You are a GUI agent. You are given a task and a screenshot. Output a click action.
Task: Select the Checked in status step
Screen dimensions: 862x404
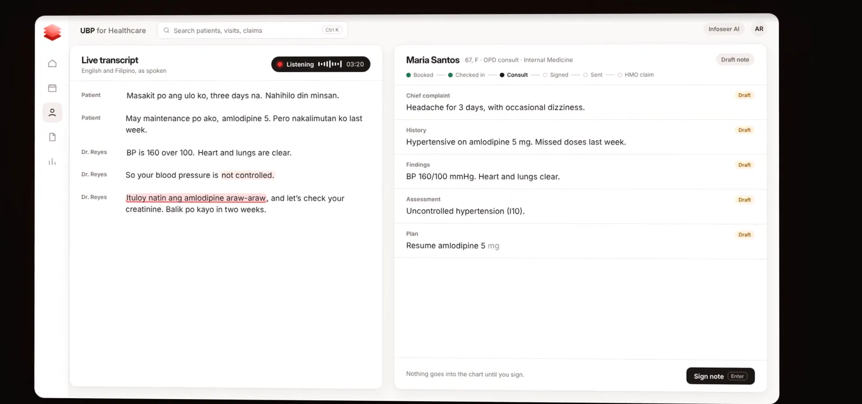tap(467, 75)
